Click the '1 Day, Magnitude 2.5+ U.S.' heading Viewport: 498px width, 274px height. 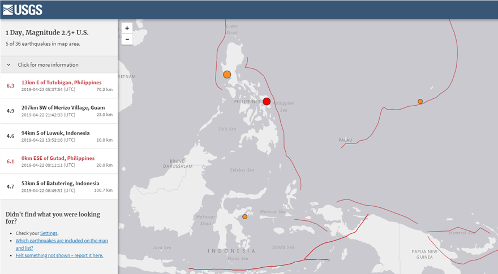(x=47, y=32)
